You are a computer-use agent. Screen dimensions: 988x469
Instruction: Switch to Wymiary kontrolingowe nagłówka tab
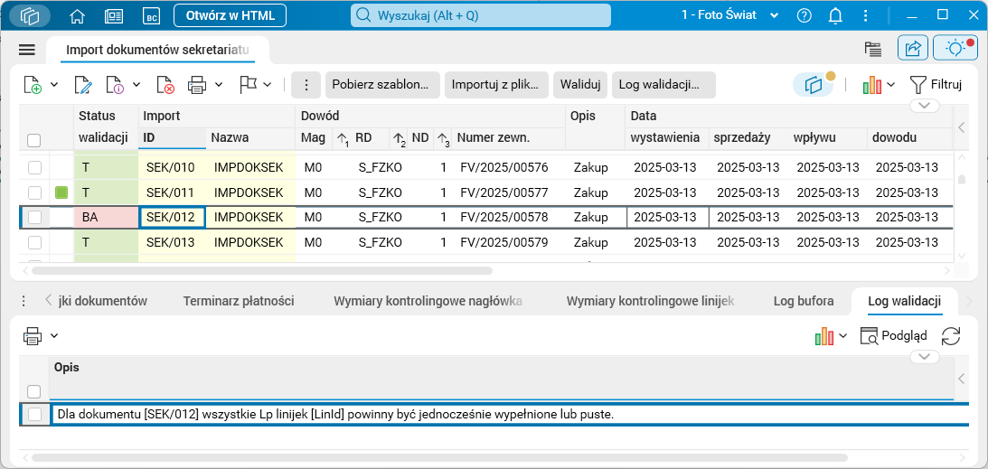click(x=428, y=301)
